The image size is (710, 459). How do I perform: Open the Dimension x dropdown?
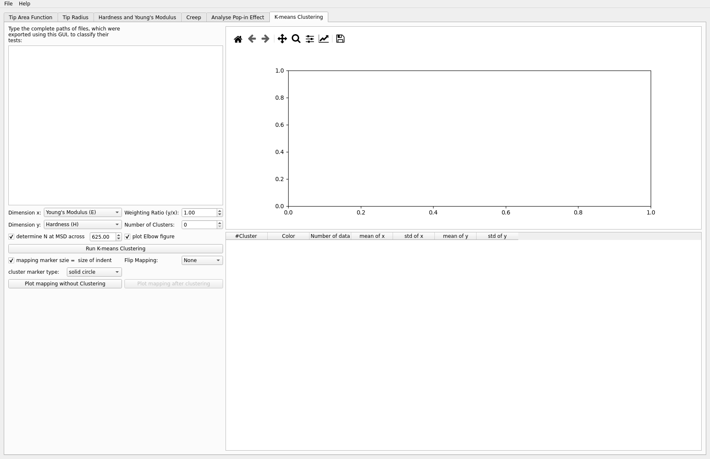[82, 212]
